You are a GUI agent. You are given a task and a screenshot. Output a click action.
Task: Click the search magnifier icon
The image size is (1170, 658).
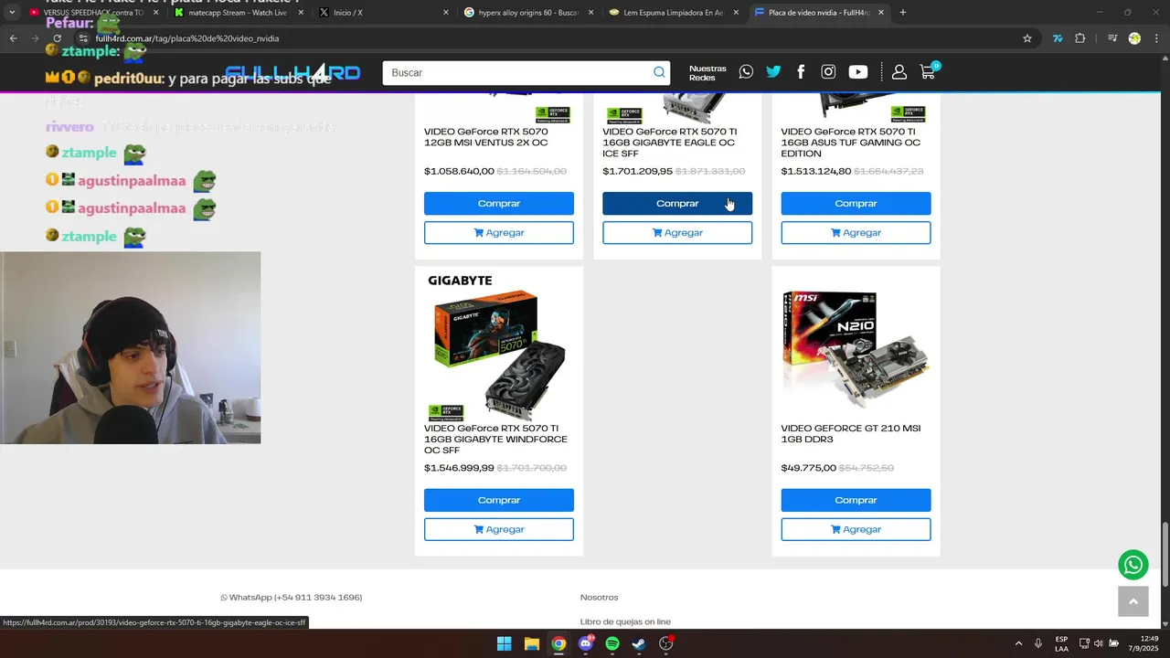(x=659, y=73)
